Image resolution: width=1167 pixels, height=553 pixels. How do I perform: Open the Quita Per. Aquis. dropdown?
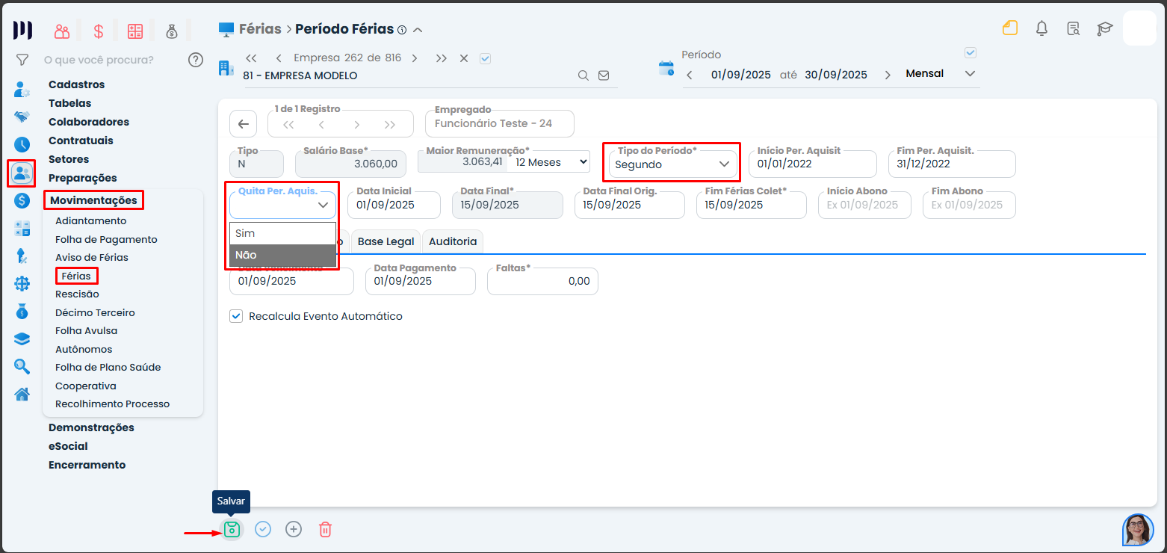click(283, 205)
